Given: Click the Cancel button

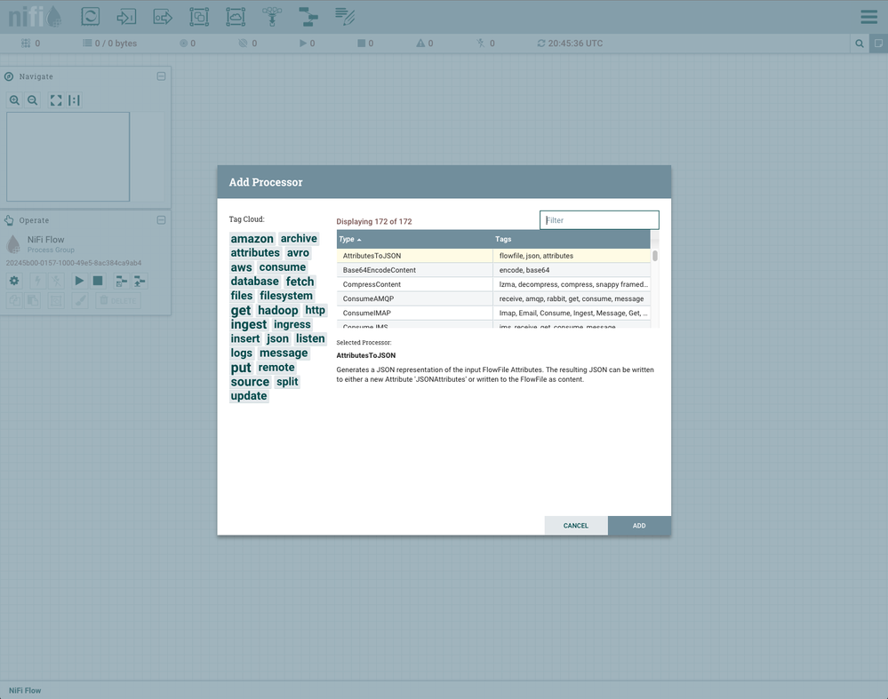Looking at the screenshot, I should click(575, 525).
